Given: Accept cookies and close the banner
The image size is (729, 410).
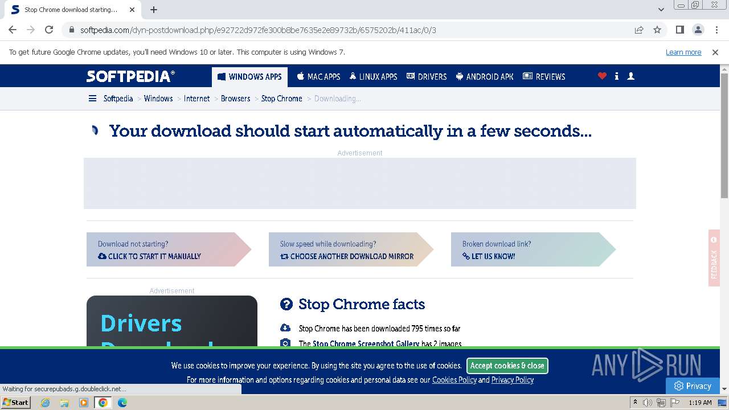Looking at the screenshot, I should pyautogui.click(x=507, y=366).
